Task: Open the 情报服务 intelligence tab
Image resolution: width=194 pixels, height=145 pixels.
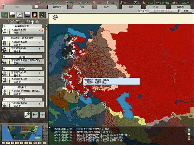Action: pos(57,7)
